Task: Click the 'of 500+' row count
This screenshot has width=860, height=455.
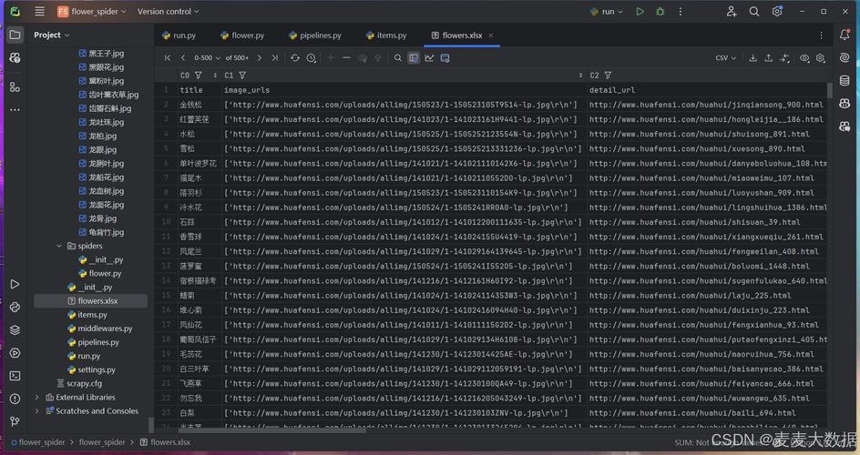Action: click(x=237, y=58)
